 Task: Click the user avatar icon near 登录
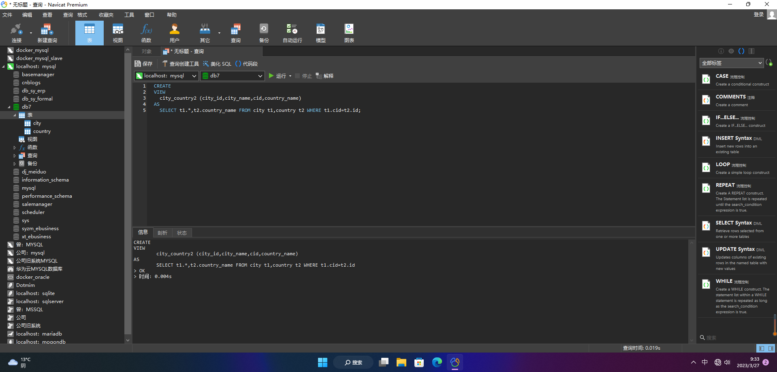point(772,15)
